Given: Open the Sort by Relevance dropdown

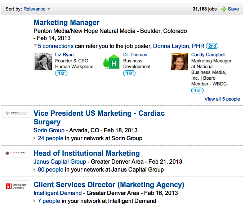Looking at the screenshot, I should point(36,9).
